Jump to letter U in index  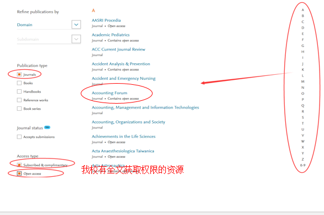[303, 129]
